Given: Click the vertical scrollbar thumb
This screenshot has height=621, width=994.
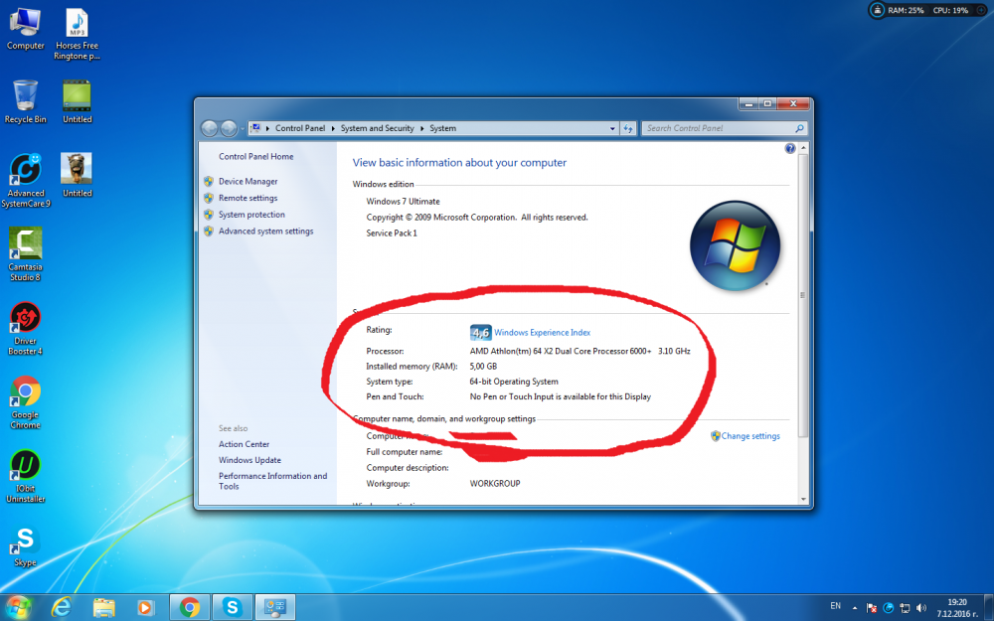Looking at the screenshot, I should 803,295.
